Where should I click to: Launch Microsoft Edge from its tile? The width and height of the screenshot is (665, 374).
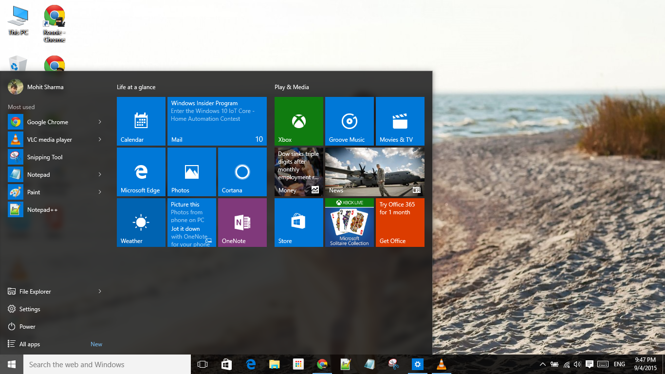[x=141, y=172]
